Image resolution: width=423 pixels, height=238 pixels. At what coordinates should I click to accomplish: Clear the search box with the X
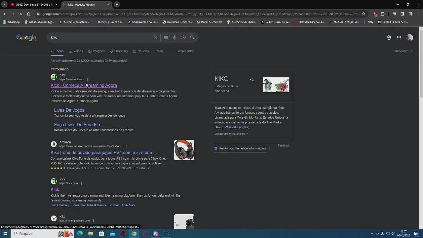tap(155, 37)
